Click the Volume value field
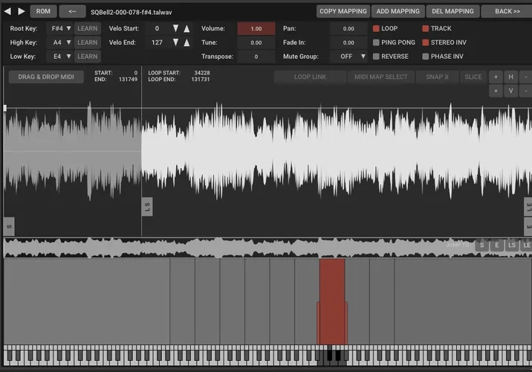 point(256,28)
